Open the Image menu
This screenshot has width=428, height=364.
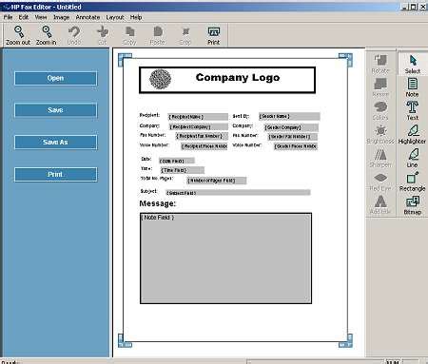pos(61,17)
